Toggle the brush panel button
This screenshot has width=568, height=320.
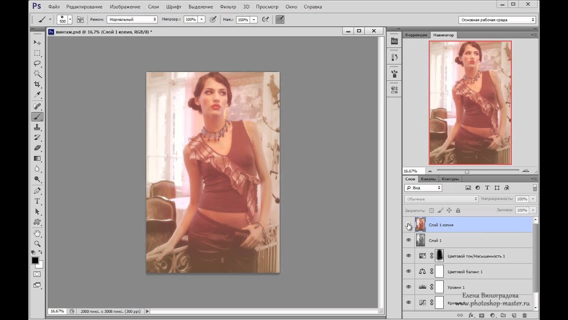point(80,20)
